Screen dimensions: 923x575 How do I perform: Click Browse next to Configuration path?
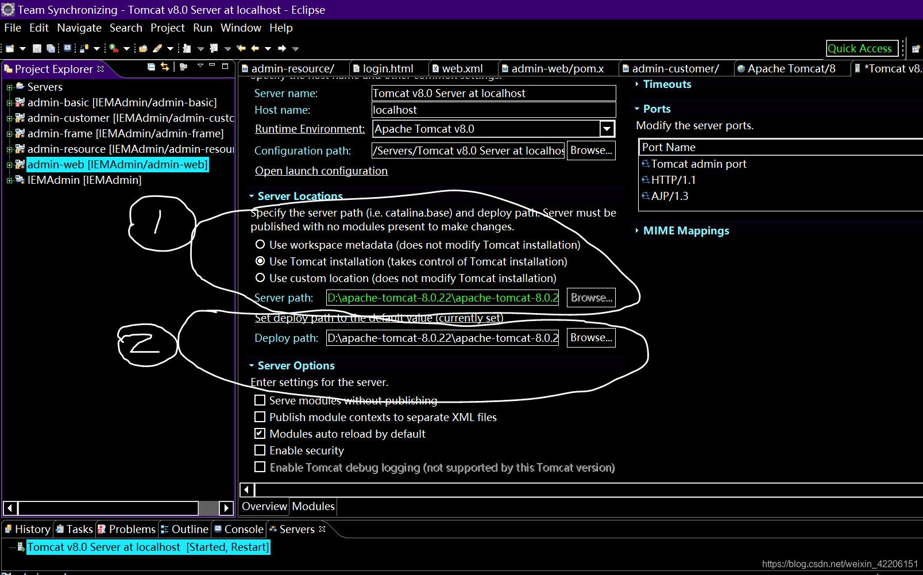(591, 150)
